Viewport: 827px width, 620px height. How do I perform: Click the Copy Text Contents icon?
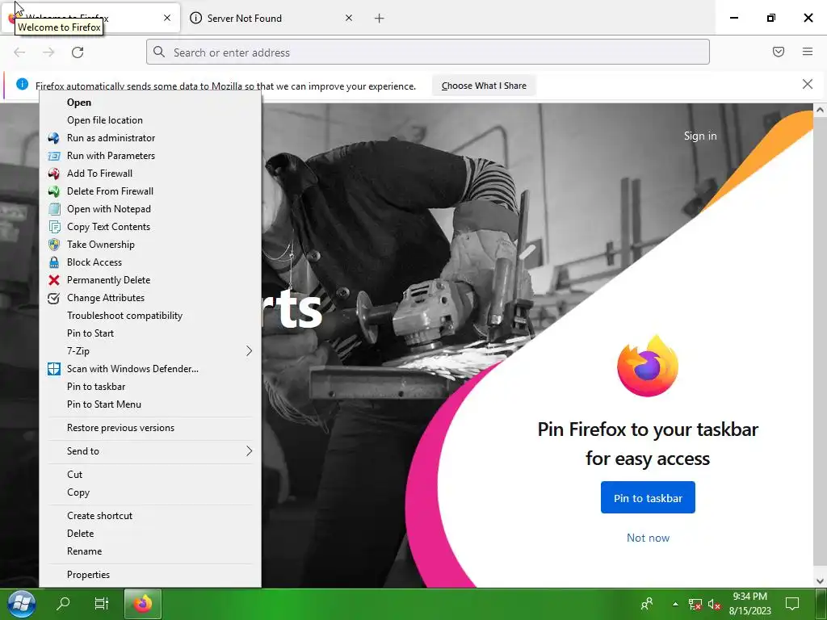pyautogui.click(x=54, y=227)
